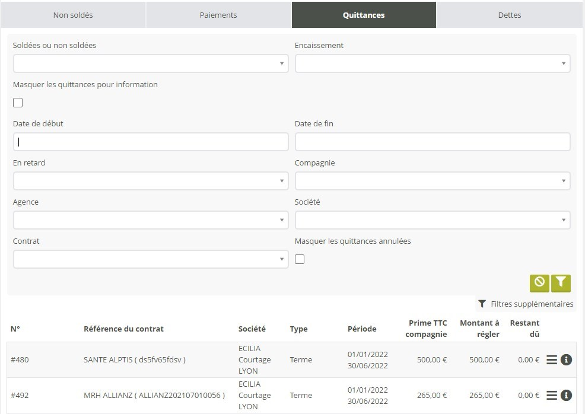
Task: Open hamburger menu for receipt #492
Action: (552, 396)
